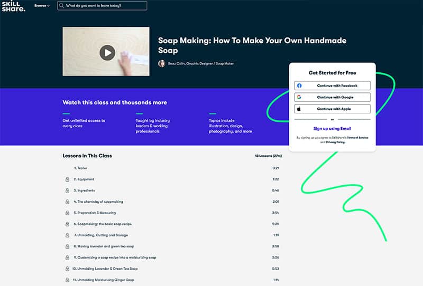423x286 pixels.
Task: Click 'Topics include illustration, design' text
Action: (231, 126)
